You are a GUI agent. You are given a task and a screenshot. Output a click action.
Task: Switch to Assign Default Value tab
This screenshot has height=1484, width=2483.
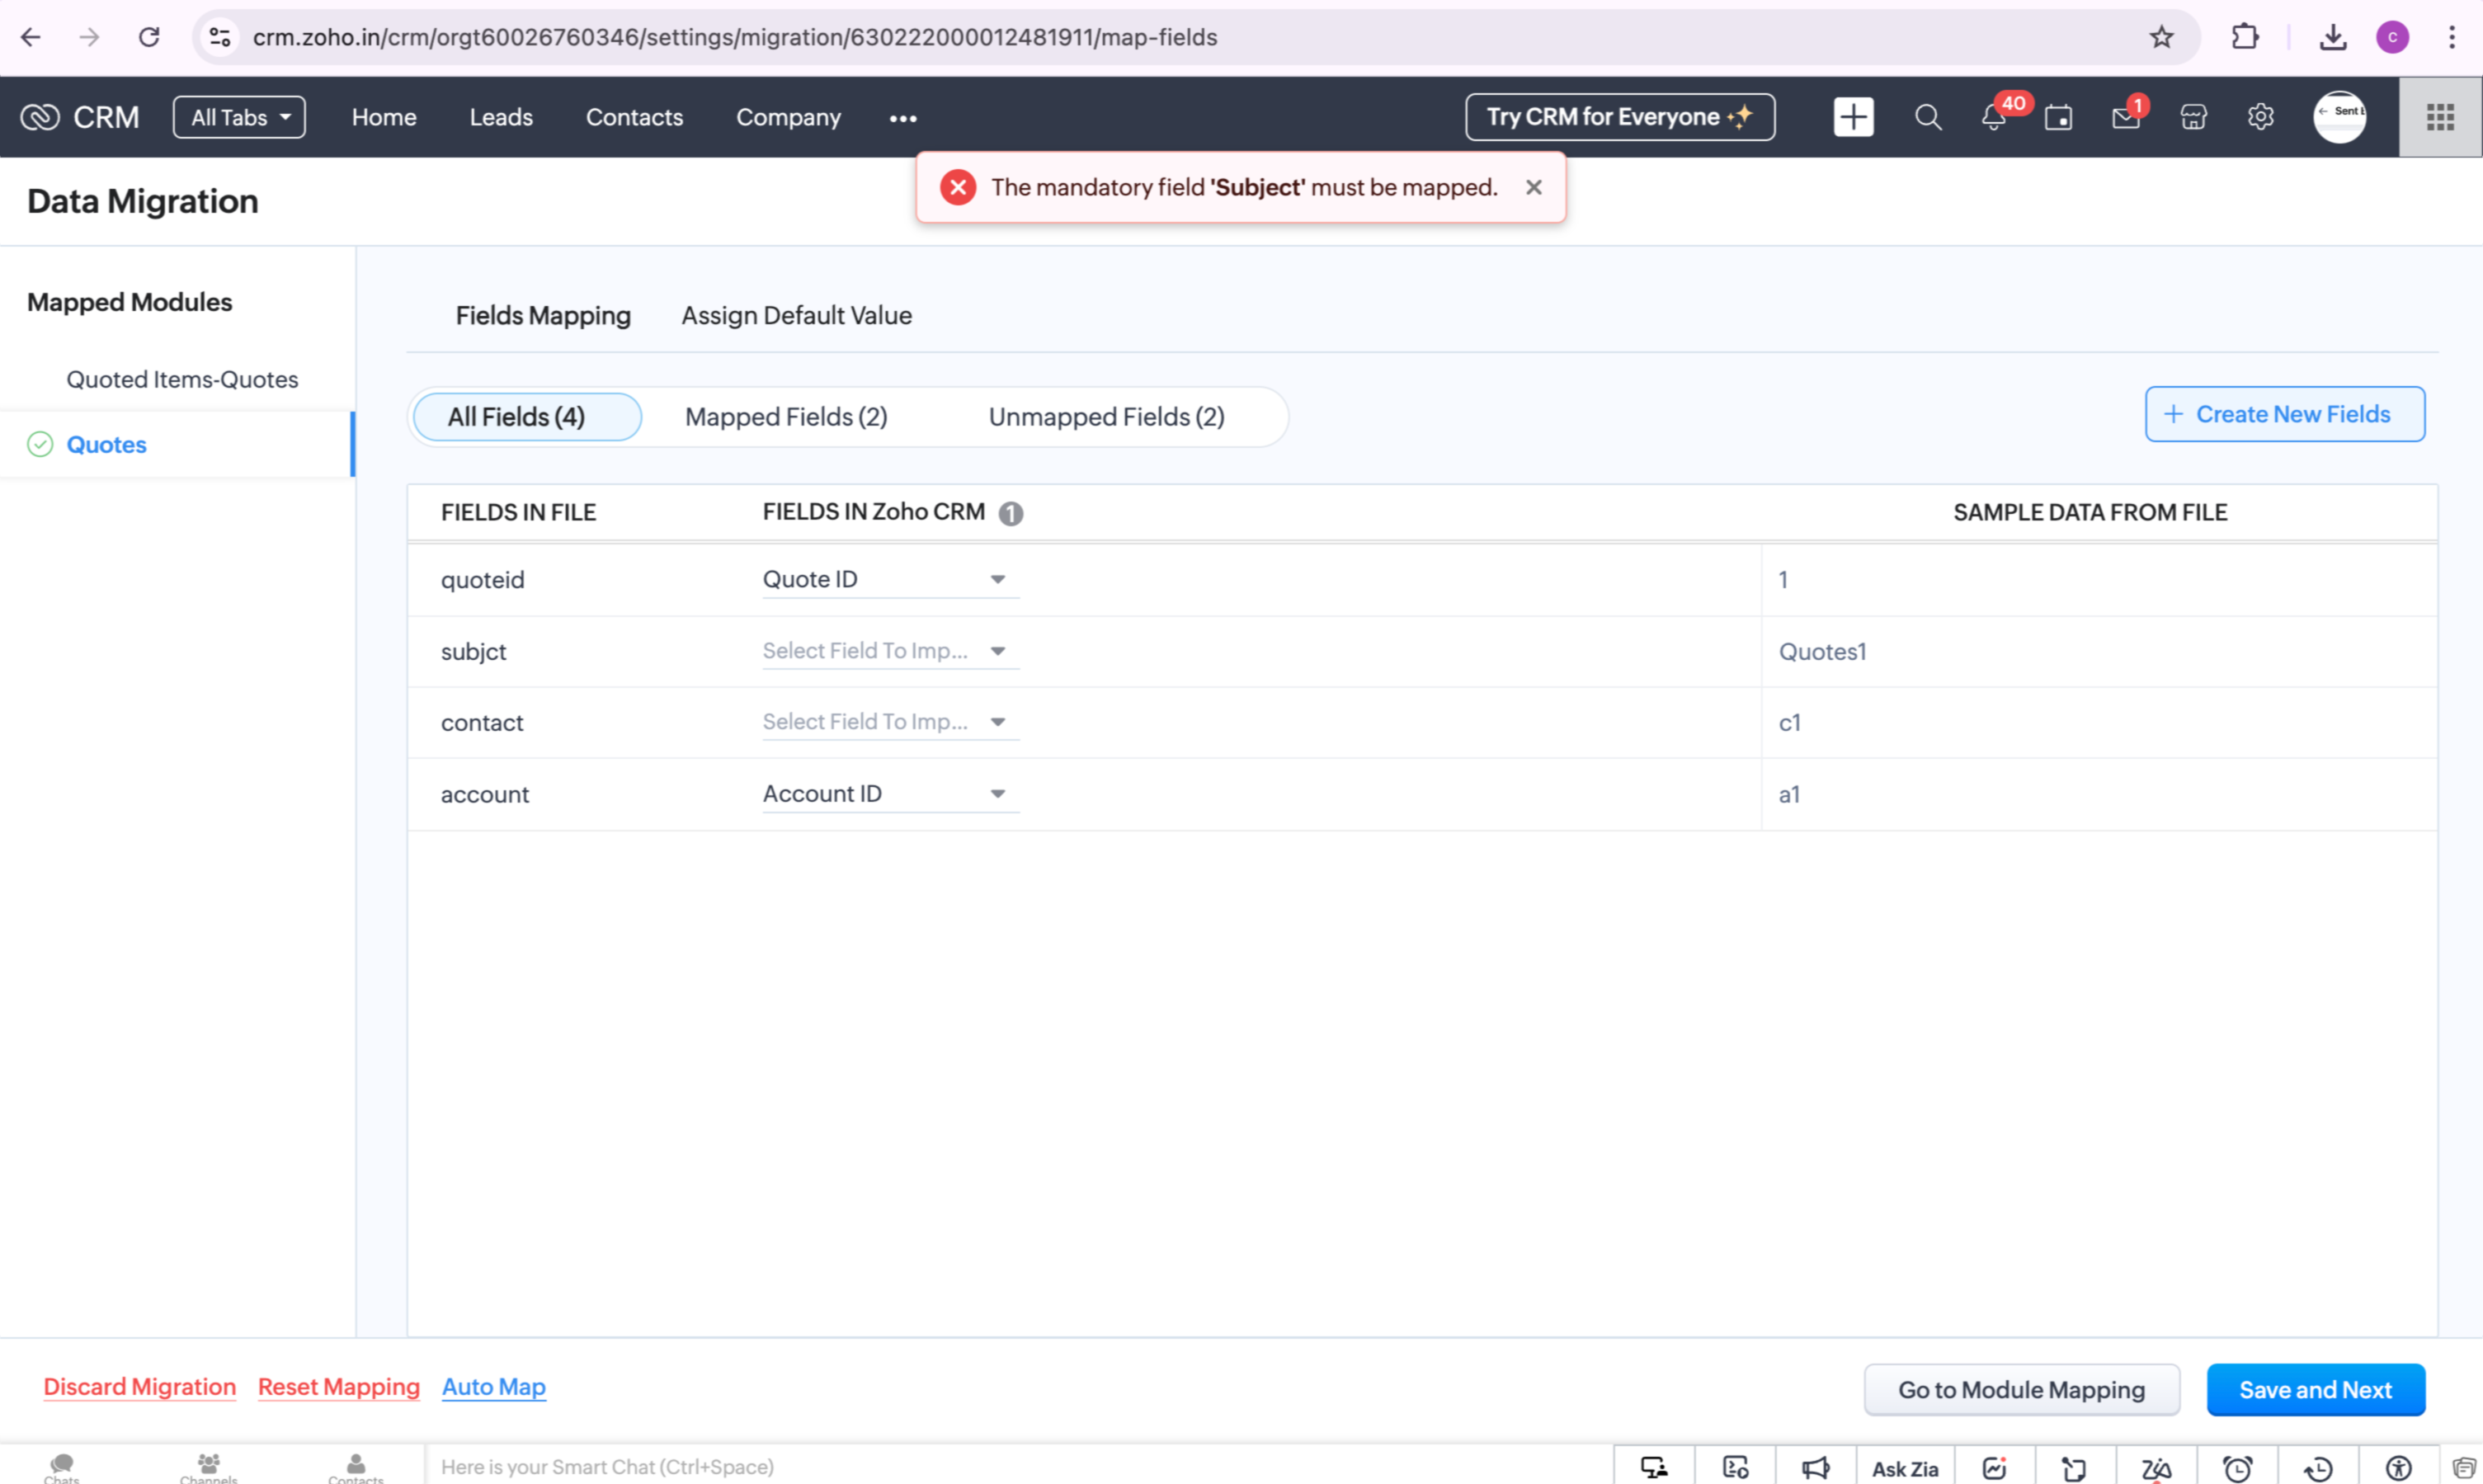(x=796, y=316)
